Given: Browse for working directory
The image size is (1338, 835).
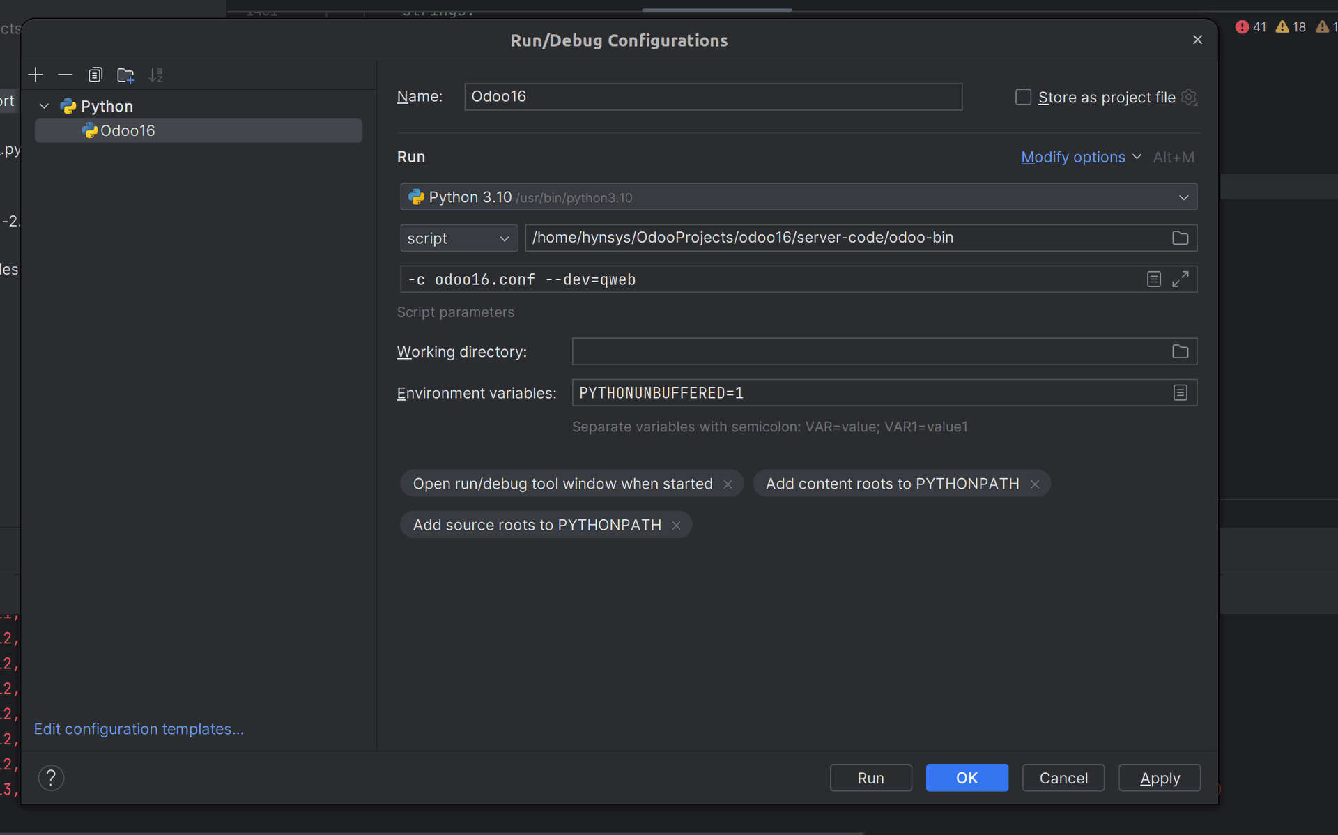Looking at the screenshot, I should pyautogui.click(x=1180, y=351).
